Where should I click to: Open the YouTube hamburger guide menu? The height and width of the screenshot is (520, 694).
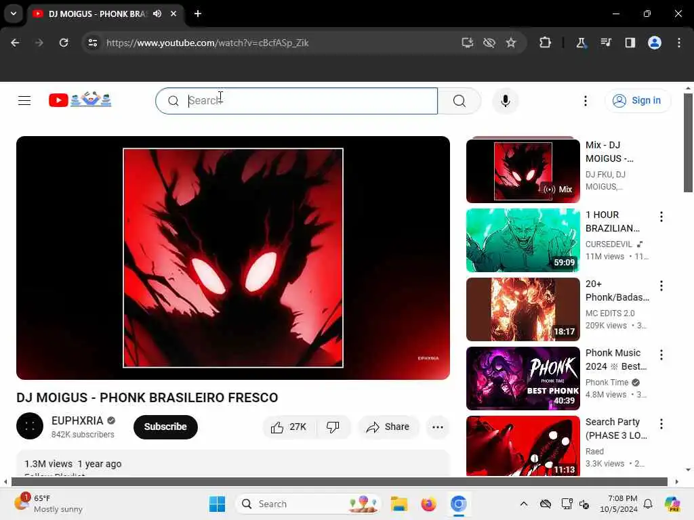click(24, 101)
